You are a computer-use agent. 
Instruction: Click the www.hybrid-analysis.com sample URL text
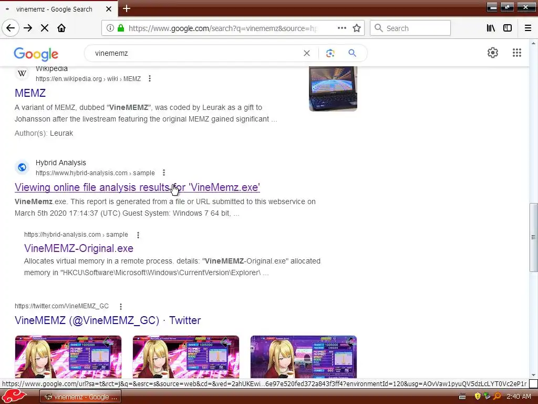[x=95, y=173]
